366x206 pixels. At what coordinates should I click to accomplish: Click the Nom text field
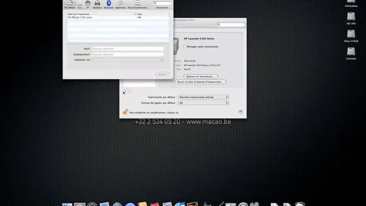tap(128, 49)
